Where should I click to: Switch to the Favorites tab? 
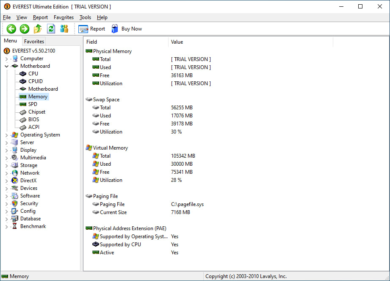point(34,41)
